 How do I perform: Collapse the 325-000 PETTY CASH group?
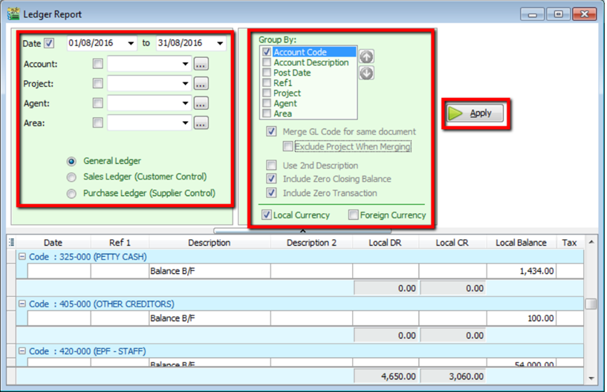point(22,257)
